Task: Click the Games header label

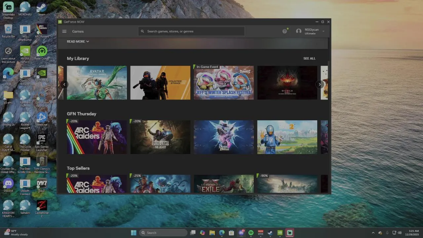Action: 78,31
